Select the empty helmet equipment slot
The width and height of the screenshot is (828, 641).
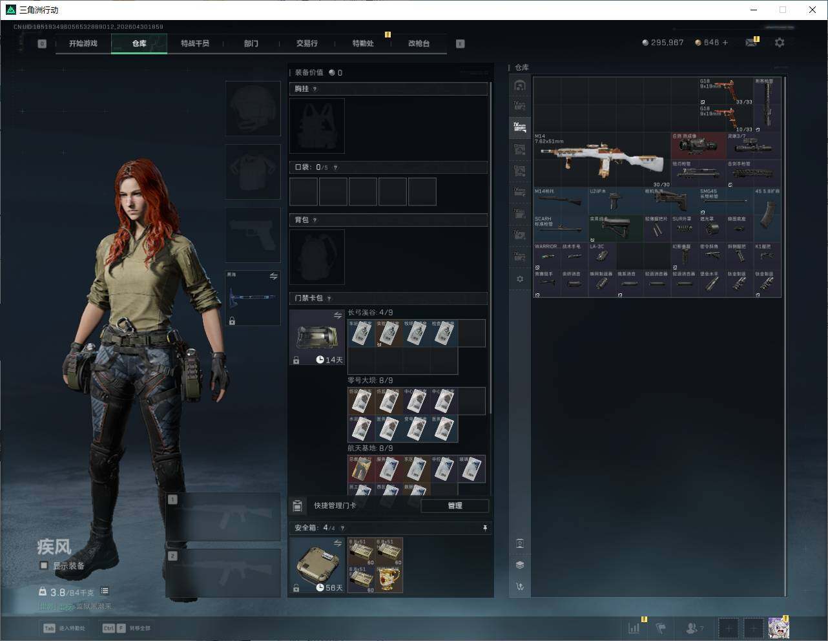[x=253, y=108]
